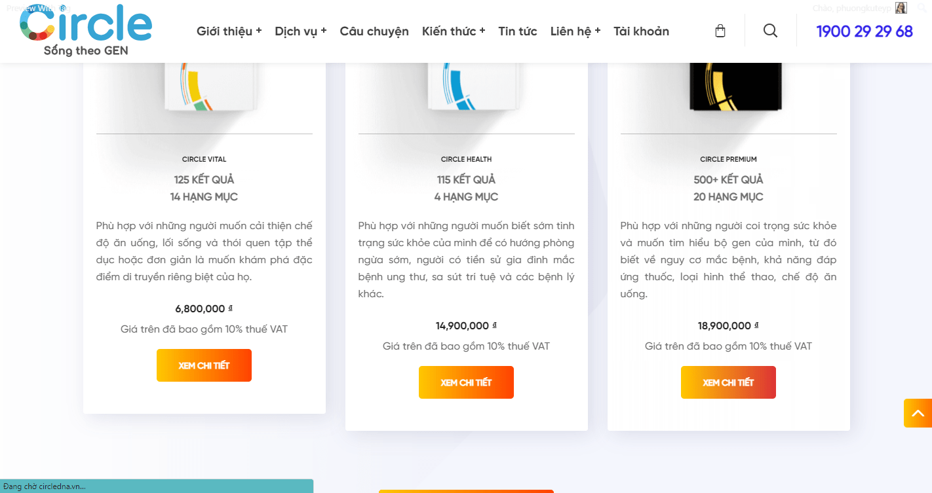Screen dimensions: 932x493
Task: Go to the Tin tức page
Action: click(518, 31)
